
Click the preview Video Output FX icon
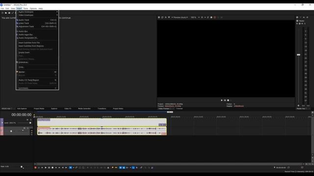click(x=166, y=18)
